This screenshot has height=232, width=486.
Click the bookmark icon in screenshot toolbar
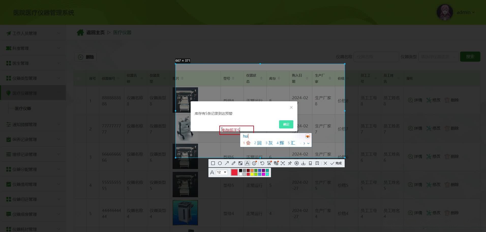tap(317, 163)
